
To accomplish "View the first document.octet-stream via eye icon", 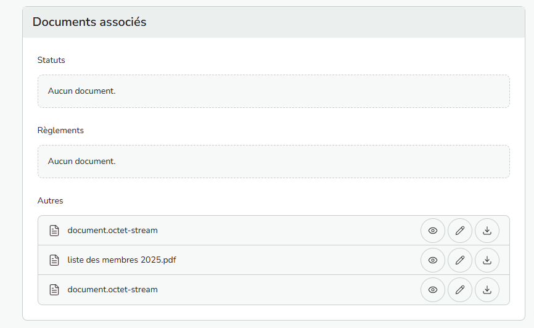I will pos(433,231).
